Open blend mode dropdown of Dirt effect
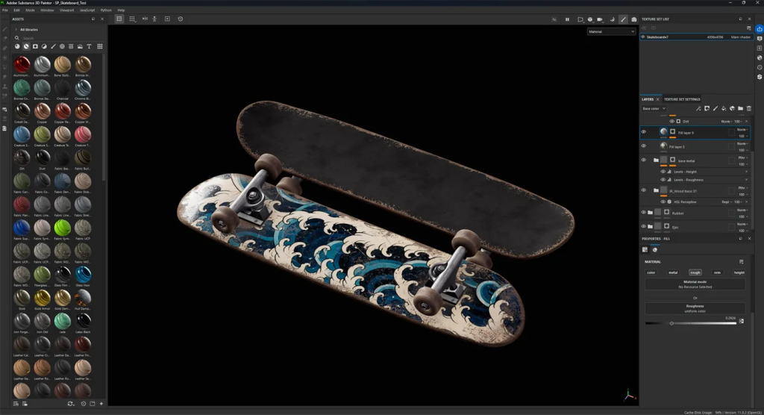Viewport: 764px width, 415px height. (727, 122)
